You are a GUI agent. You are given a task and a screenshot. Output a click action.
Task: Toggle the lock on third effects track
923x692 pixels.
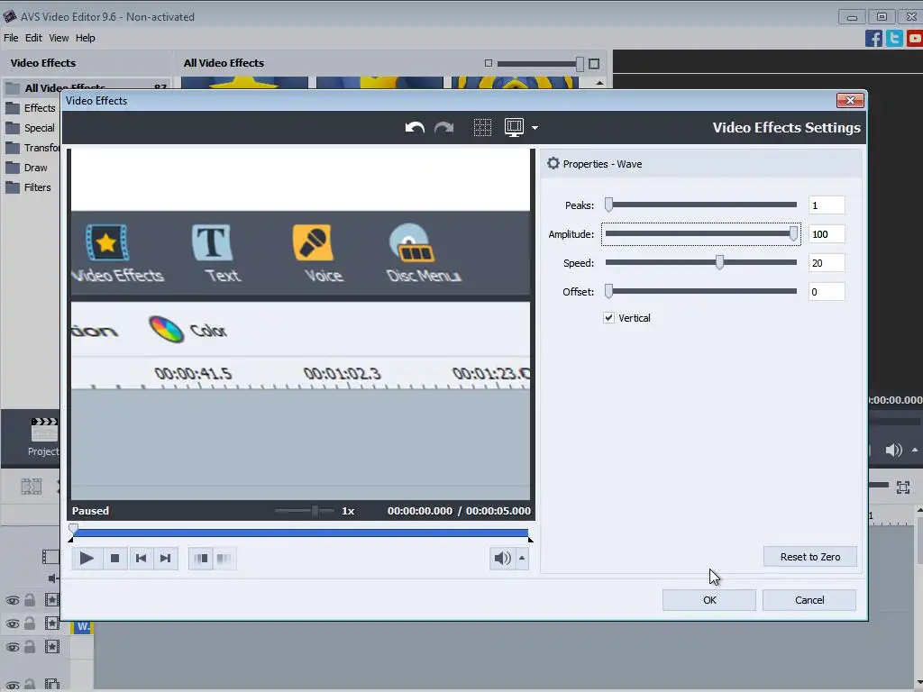[30, 647]
